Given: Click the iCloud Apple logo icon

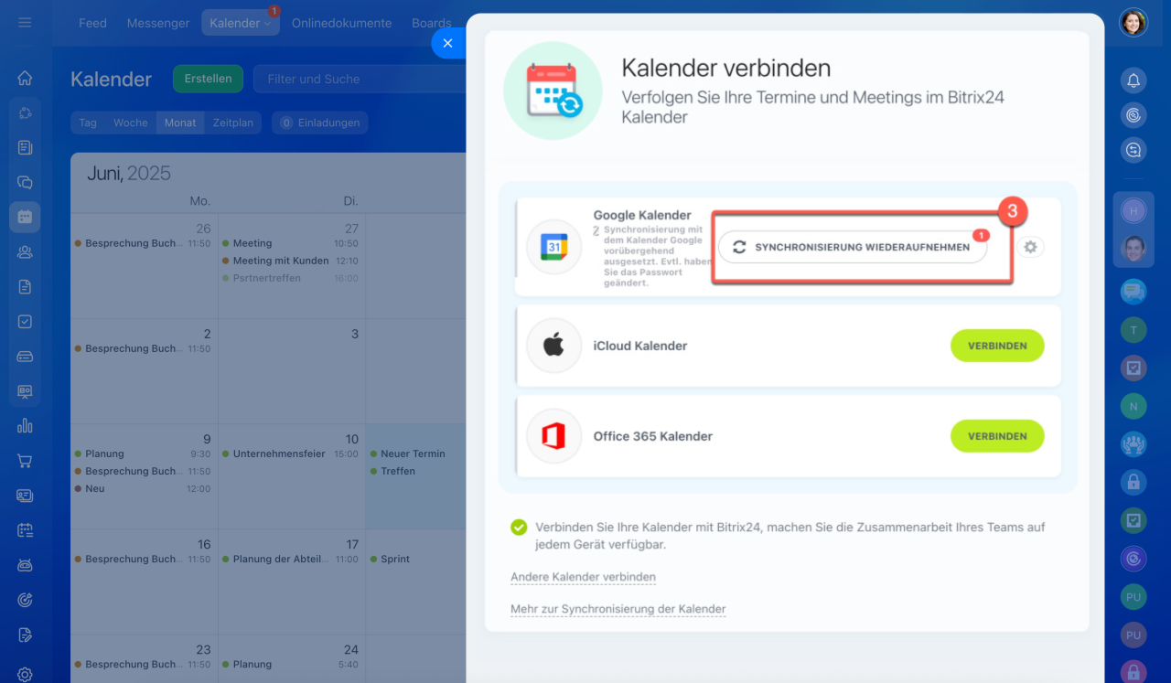Looking at the screenshot, I should coord(553,346).
